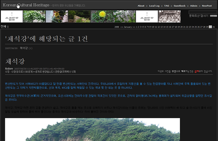Open '관련글(트랙백)' trackback link
Viewport: 218px width, 141px height.
pyautogui.click(x=62, y=72)
